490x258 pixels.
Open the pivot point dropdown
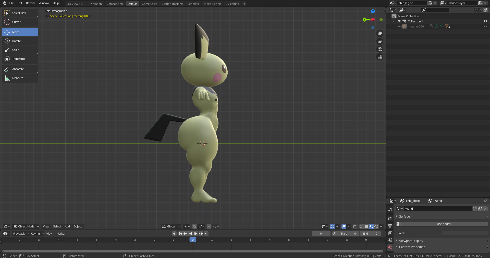[x=187, y=226]
